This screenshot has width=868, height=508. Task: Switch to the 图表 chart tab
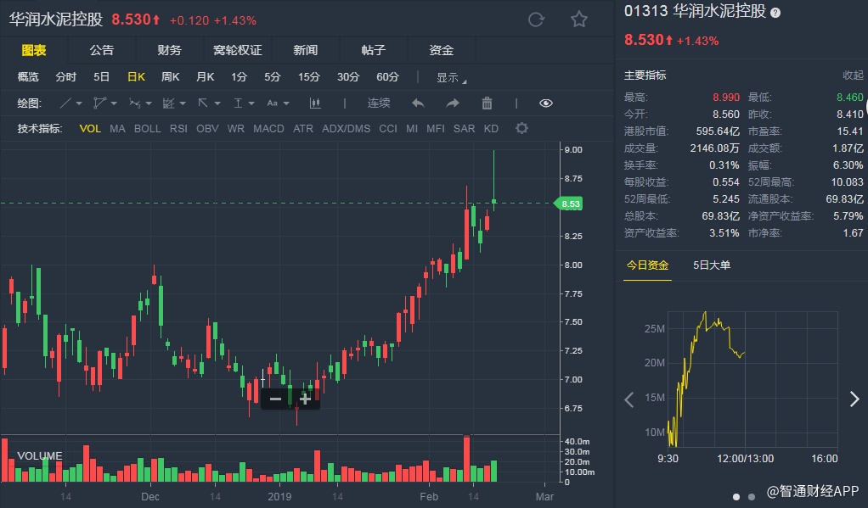34,50
